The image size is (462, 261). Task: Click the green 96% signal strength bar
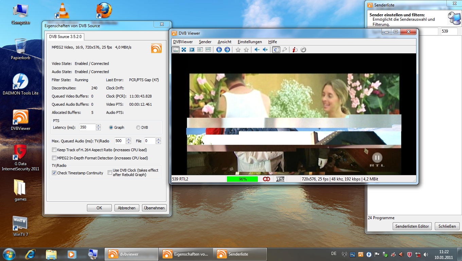[242, 179]
